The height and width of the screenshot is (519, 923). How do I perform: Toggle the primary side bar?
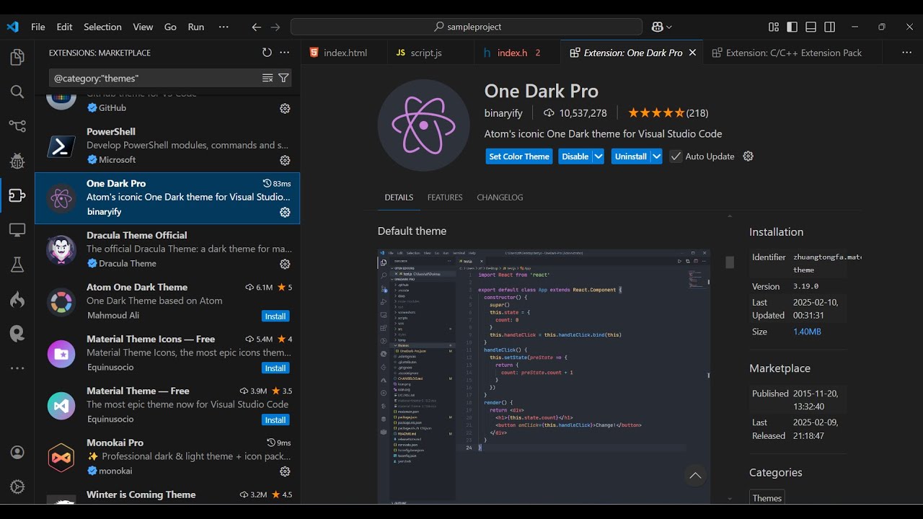pyautogui.click(x=792, y=27)
